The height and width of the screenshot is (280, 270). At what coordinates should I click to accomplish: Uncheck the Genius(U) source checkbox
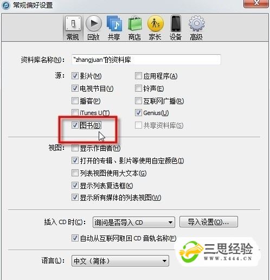click(x=138, y=113)
